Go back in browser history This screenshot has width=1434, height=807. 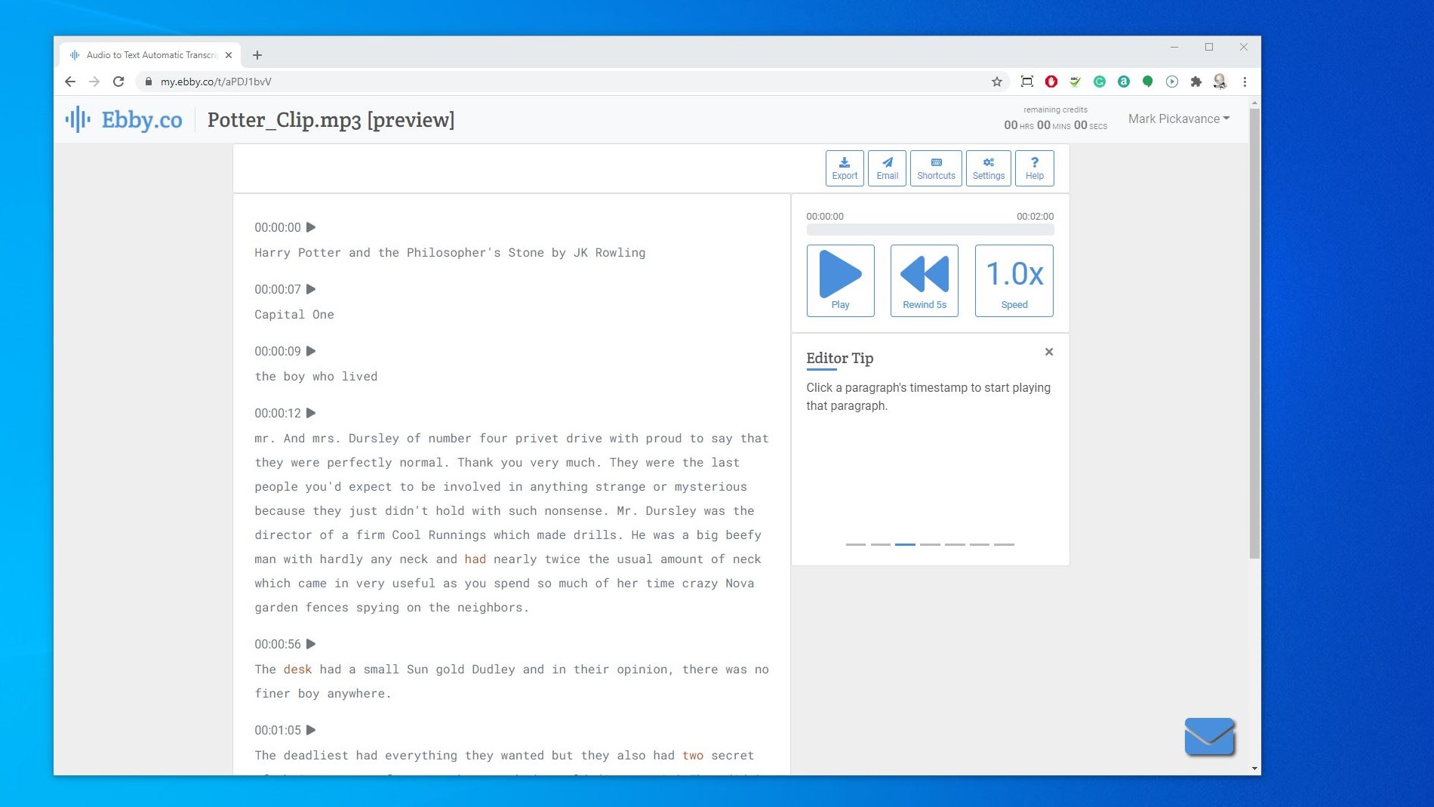[x=70, y=82]
